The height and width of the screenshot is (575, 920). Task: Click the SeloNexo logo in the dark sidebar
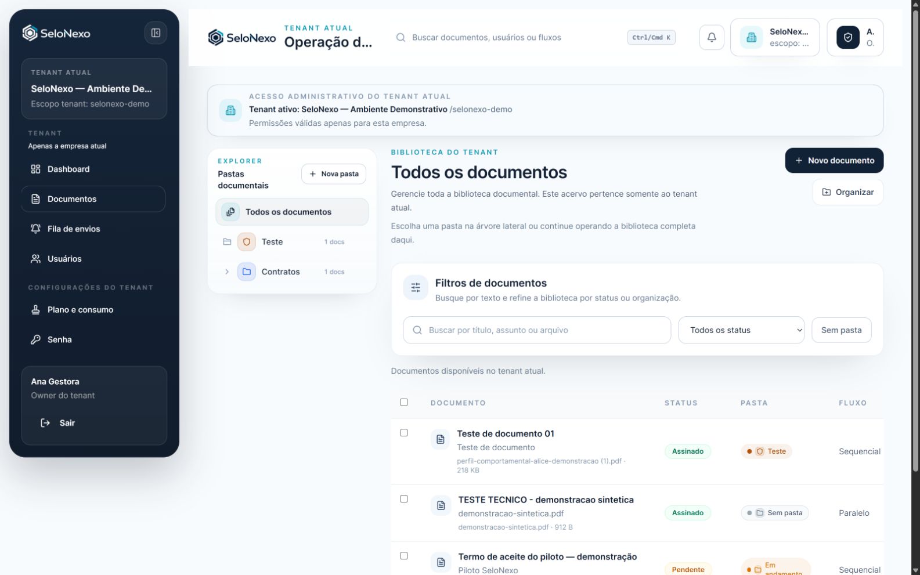click(x=56, y=33)
